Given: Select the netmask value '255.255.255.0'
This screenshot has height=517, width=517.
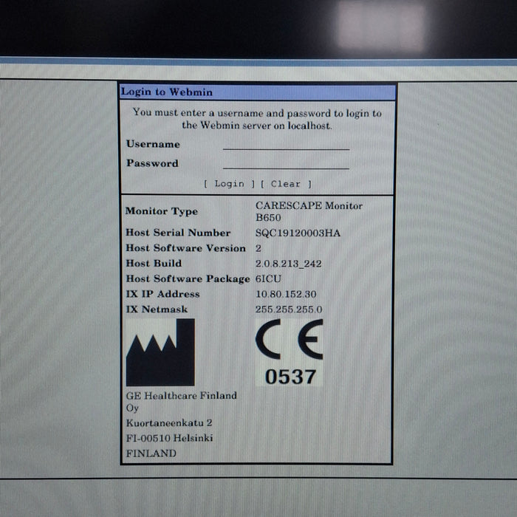Looking at the screenshot, I should pyautogui.click(x=289, y=309).
